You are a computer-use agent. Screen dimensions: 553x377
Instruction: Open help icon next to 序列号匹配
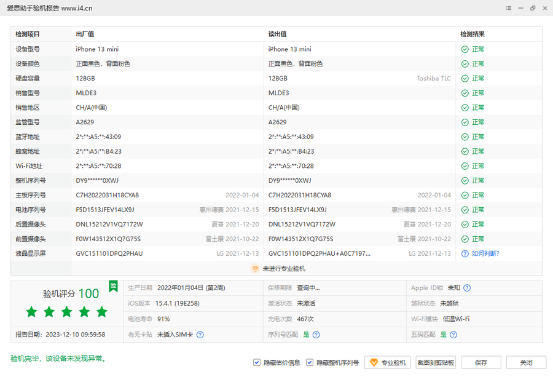[316, 335]
